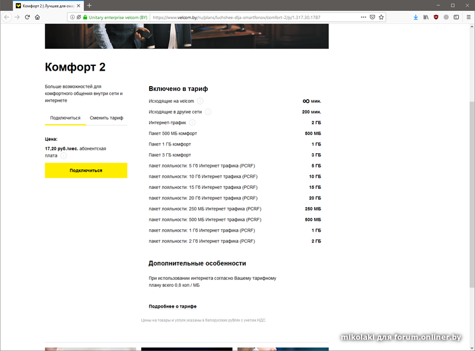Click пакет лояльности: 15 Гб row
Viewport: 475px width, 351px height.
[x=235, y=187]
